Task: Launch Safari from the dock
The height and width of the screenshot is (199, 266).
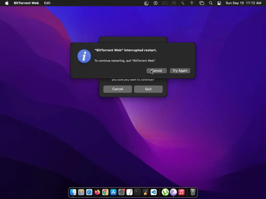Action: click(89, 192)
